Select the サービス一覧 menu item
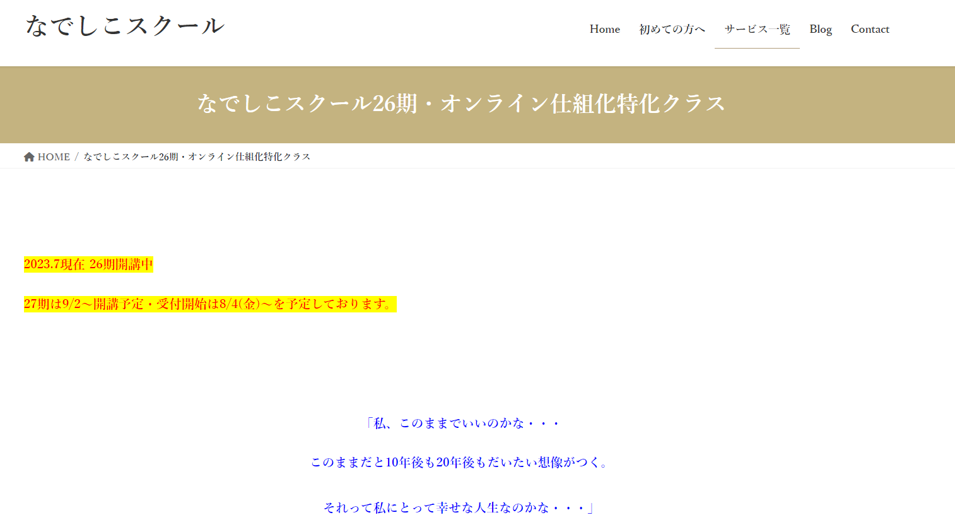 (757, 29)
